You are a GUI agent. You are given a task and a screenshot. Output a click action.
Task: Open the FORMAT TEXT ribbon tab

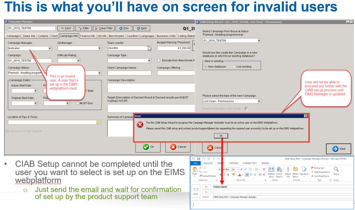click(x=250, y=163)
